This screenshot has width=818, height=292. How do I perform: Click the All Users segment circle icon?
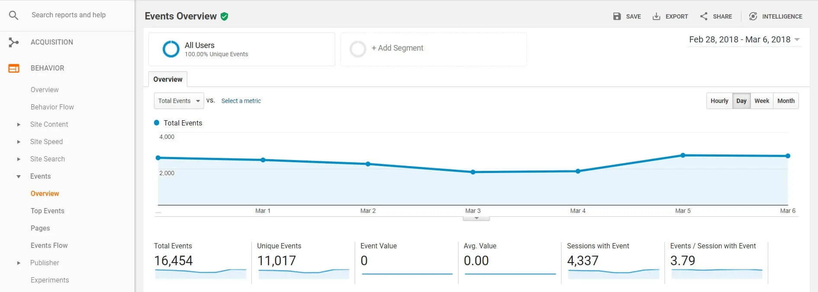pyautogui.click(x=171, y=49)
